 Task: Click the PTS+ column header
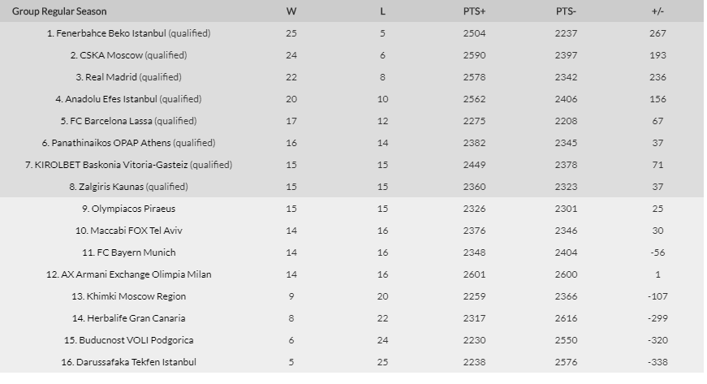pyautogui.click(x=474, y=11)
